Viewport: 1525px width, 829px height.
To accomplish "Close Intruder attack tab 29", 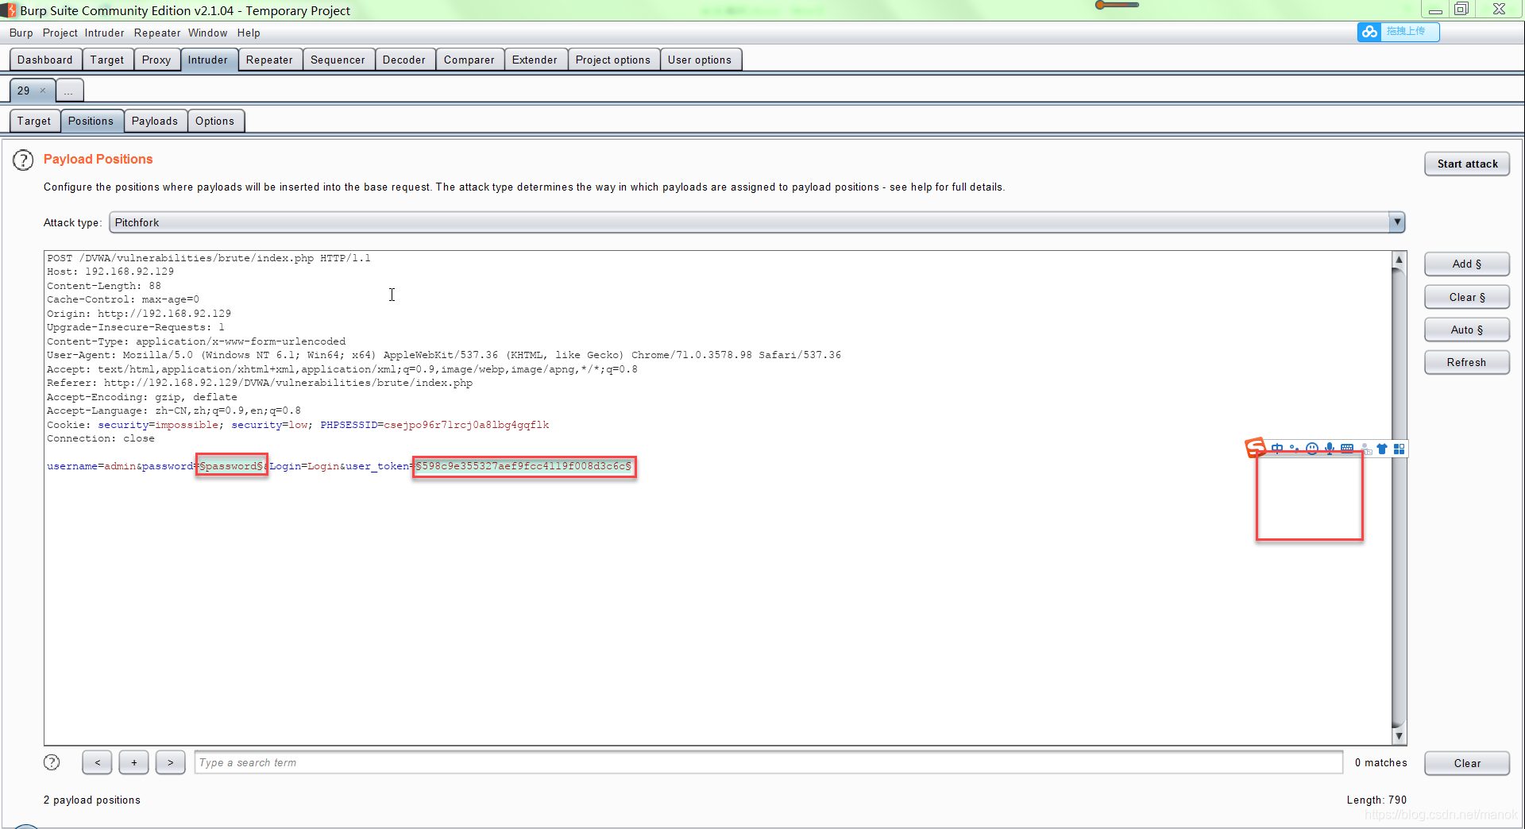I will tap(43, 91).
